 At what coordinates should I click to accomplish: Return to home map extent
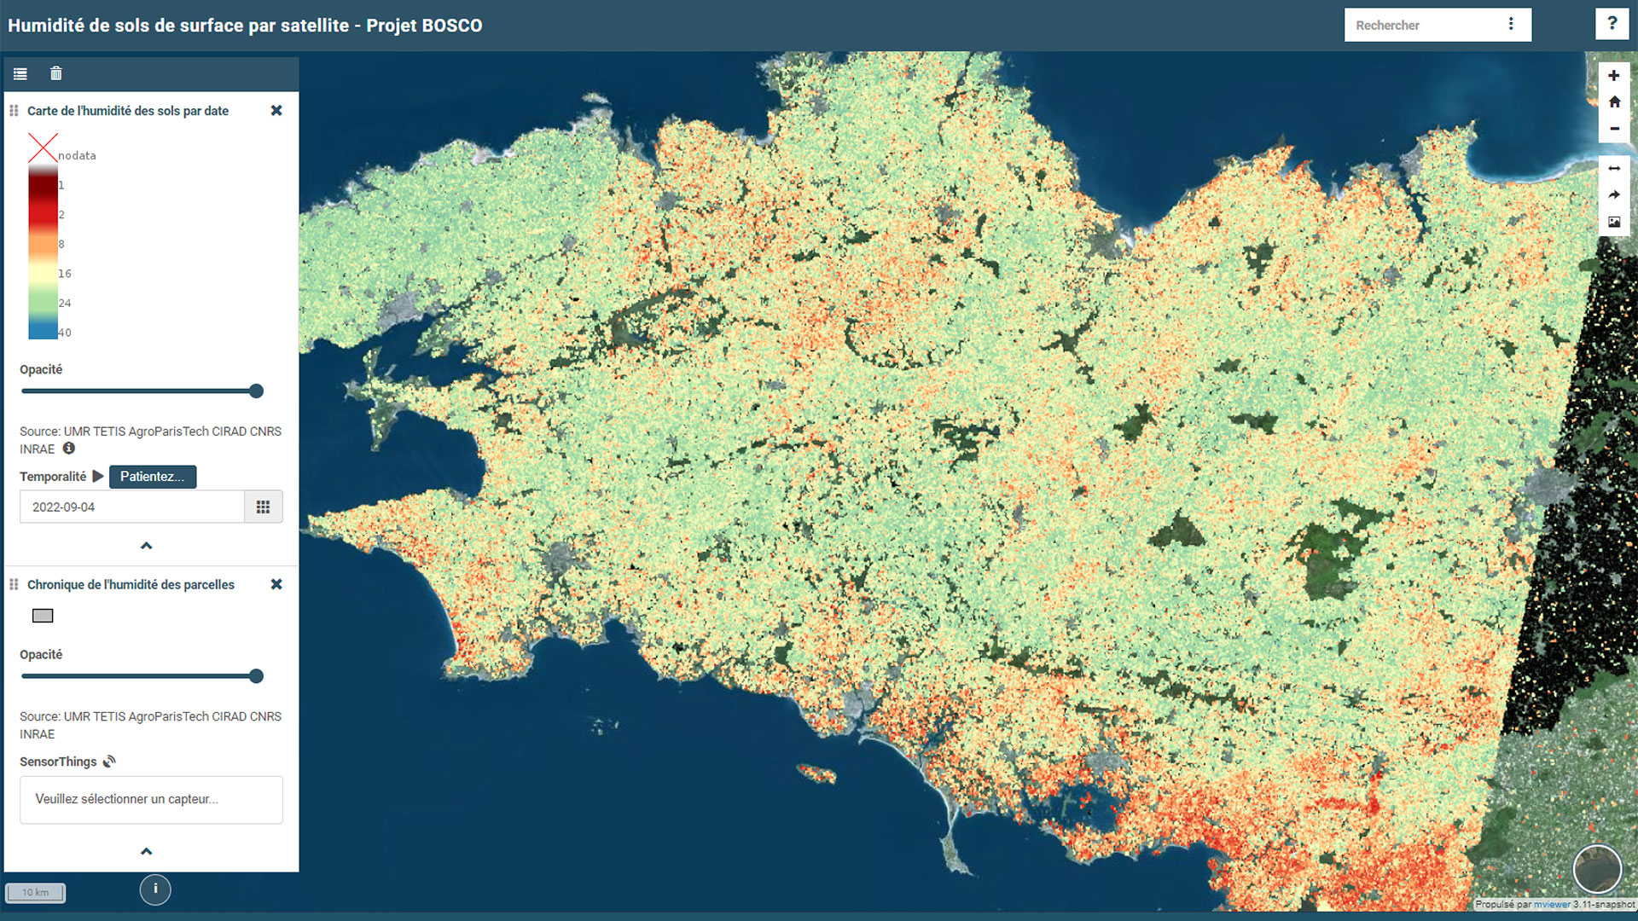(1614, 102)
